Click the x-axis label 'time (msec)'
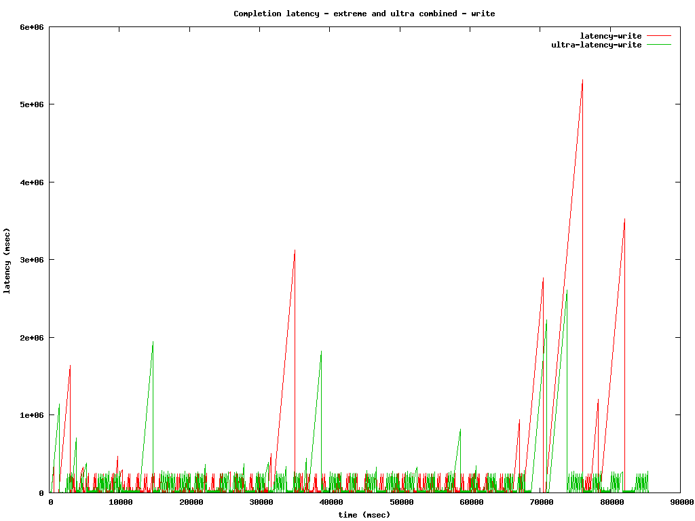 [x=364, y=515]
